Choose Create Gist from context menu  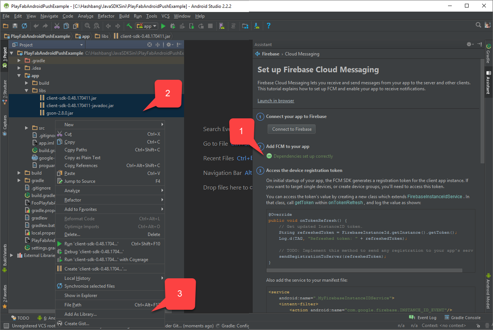(110, 324)
